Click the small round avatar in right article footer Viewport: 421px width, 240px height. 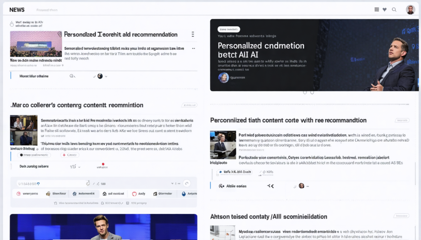point(301,186)
